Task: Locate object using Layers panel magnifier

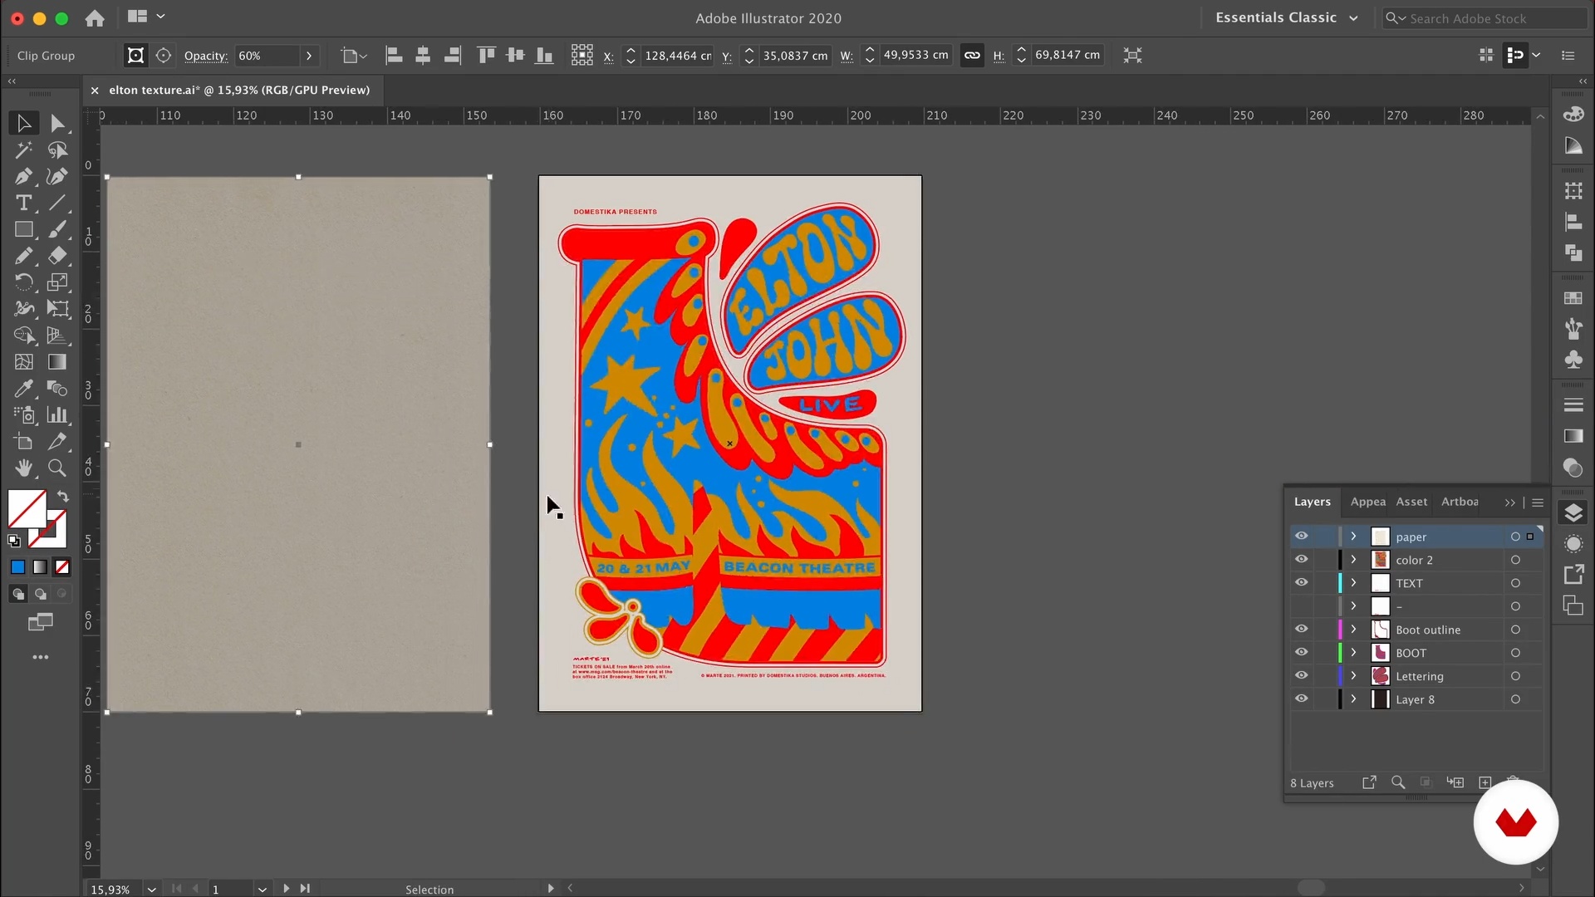Action: 1398,782
